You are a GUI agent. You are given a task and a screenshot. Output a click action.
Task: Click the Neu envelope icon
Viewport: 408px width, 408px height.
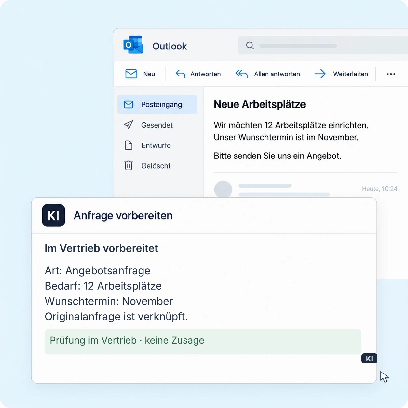(x=131, y=74)
